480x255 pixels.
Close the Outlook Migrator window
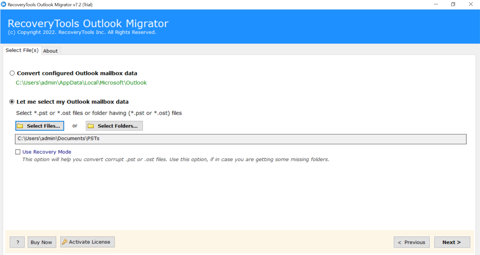(471, 4)
